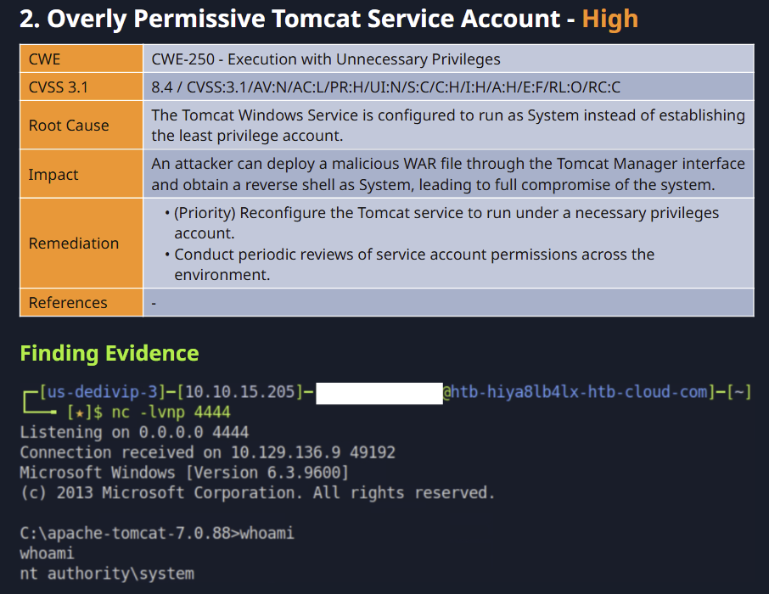Select the nt authority\system output
Viewport: 769px width, 594px height.
pos(107,574)
